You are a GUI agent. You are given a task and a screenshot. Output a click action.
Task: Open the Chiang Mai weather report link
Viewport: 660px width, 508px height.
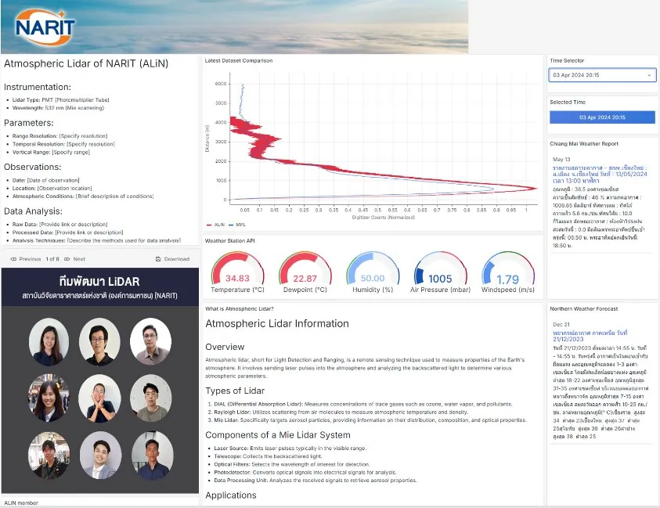coord(600,174)
